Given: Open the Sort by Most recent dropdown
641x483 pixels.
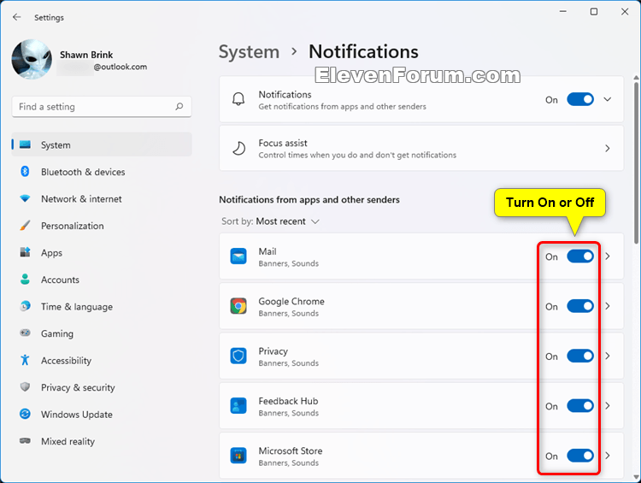Looking at the screenshot, I should tap(270, 221).
